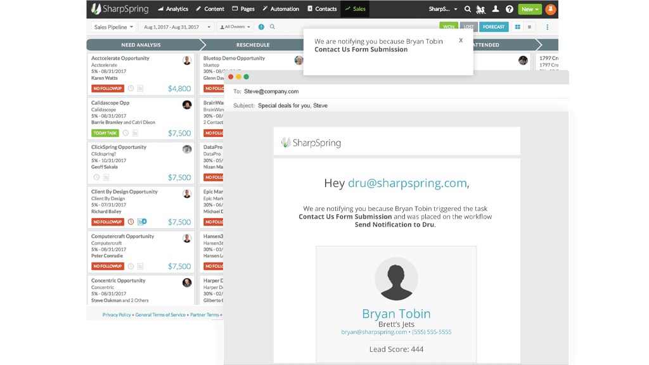This screenshot has height=365, width=649.
Task: Click the clock icon on Acctcelerate card
Action: (131, 89)
